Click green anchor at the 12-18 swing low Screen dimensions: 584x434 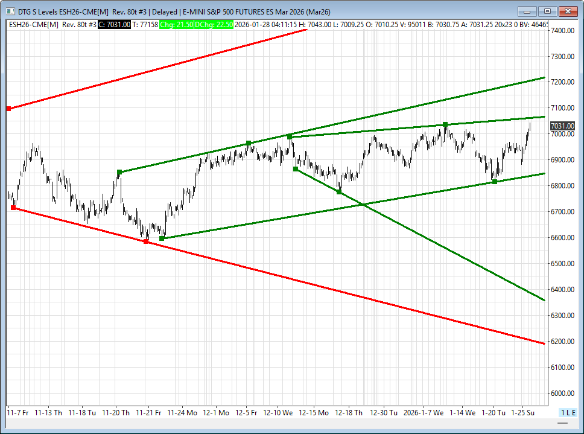point(339,192)
